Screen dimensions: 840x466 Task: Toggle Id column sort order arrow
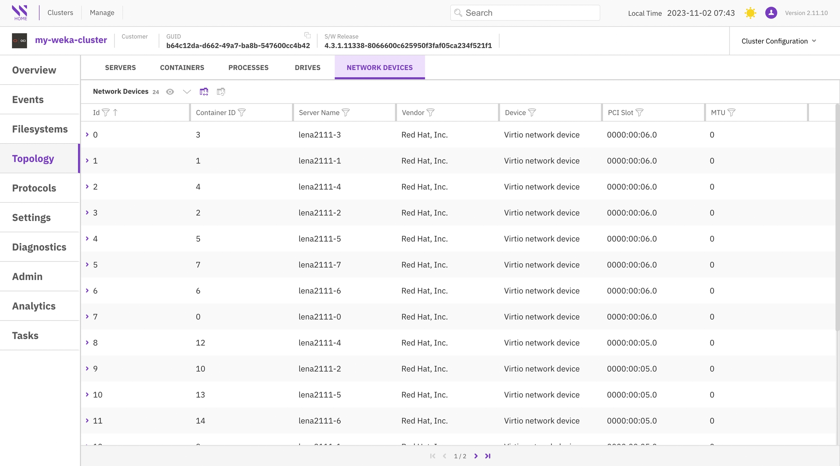click(x=115, y=113)
